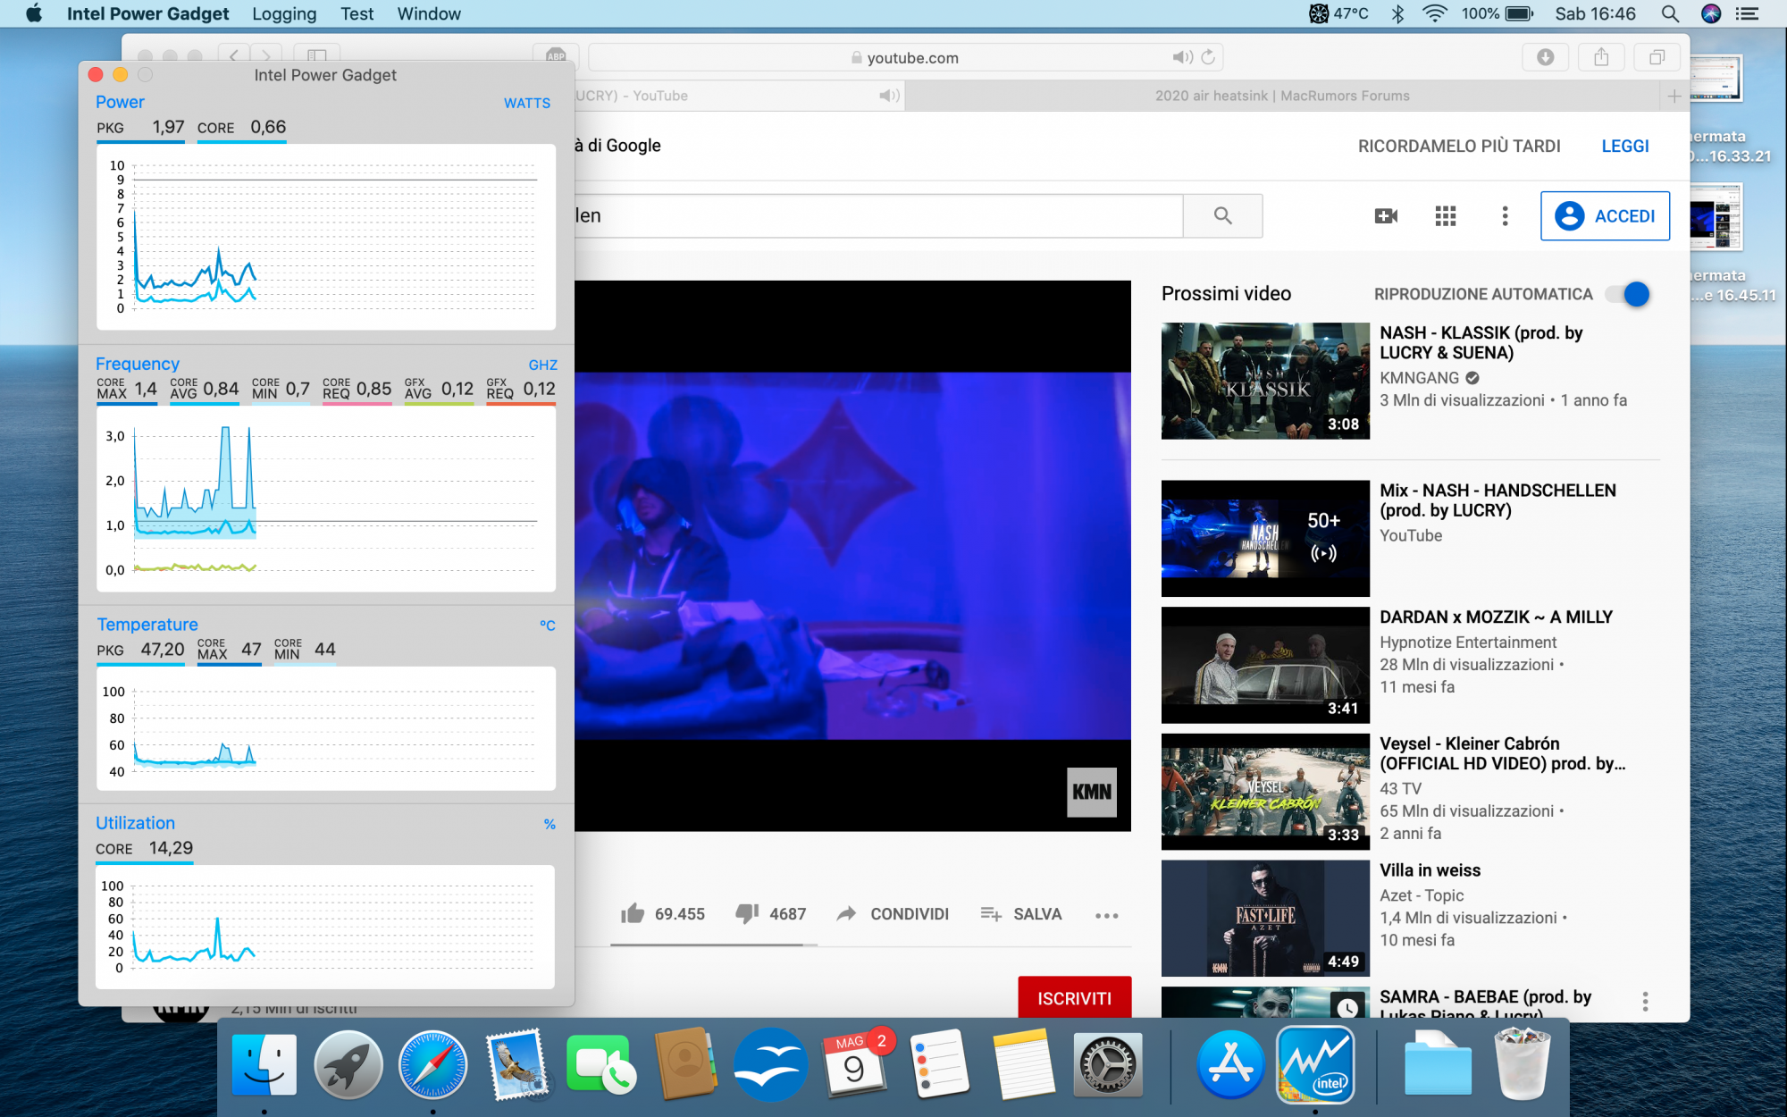Click the LEGGI link

[1624, 146]
